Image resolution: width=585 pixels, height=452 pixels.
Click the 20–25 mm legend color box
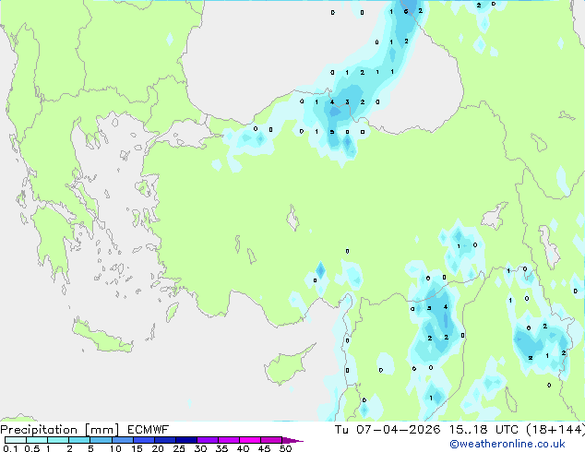[x=164, y=440]
